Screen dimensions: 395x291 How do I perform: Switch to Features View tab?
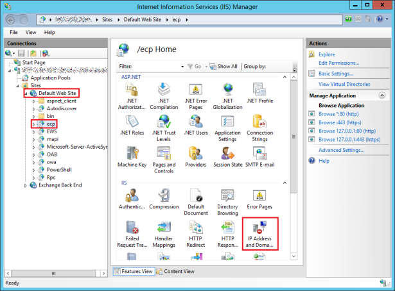pyautogui.click(x=134, y=271)
